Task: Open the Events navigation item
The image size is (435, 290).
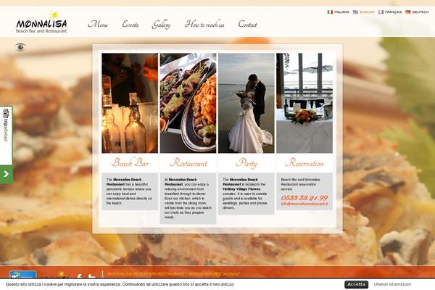Action: (x=130, y=25)
